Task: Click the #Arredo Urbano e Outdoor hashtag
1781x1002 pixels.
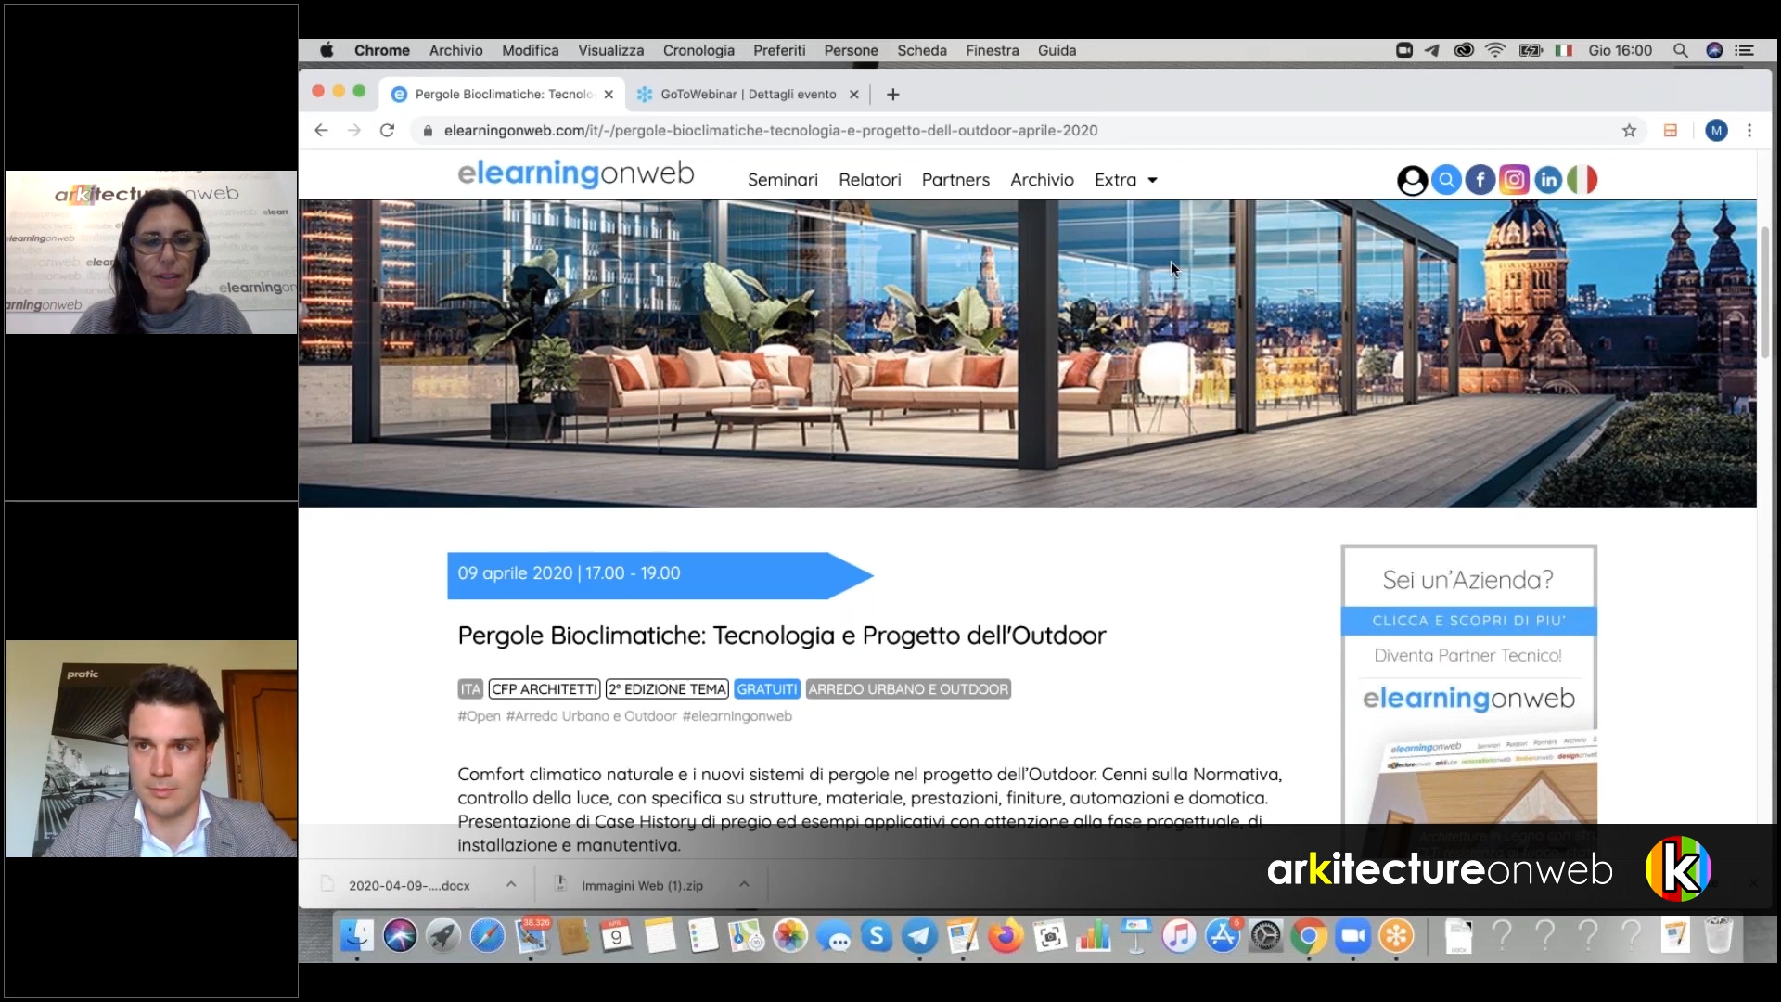Action: point(591,716)
